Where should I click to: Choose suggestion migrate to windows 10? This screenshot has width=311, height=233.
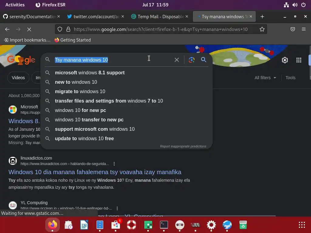[127, 92]
